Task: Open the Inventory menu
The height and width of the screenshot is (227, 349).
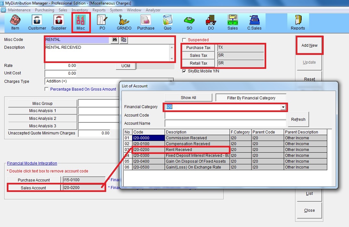Action: [x=80, y=10]
